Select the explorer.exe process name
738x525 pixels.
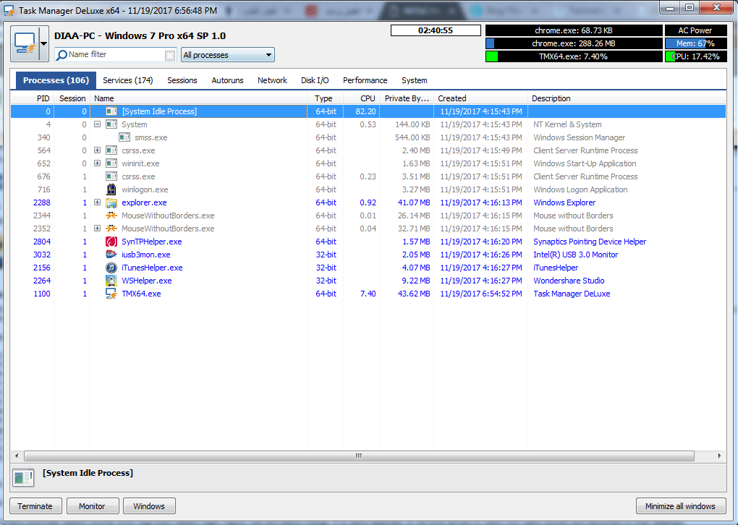coord(144,202)
